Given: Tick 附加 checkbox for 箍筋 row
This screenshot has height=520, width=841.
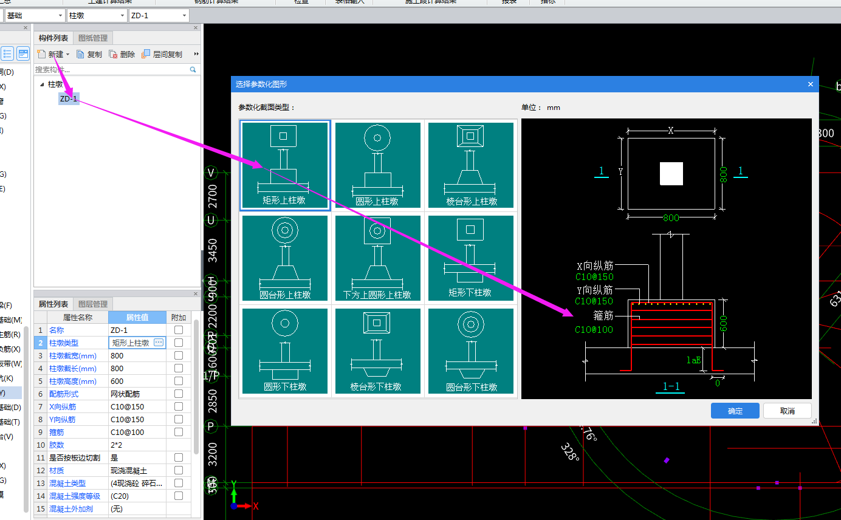Looking at the screenshot, I should pyautogui.click(x=179, y=432).
